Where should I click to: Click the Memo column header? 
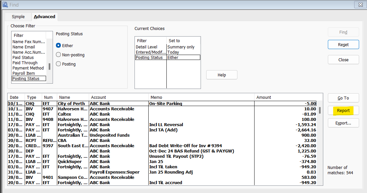coord(201,97)
